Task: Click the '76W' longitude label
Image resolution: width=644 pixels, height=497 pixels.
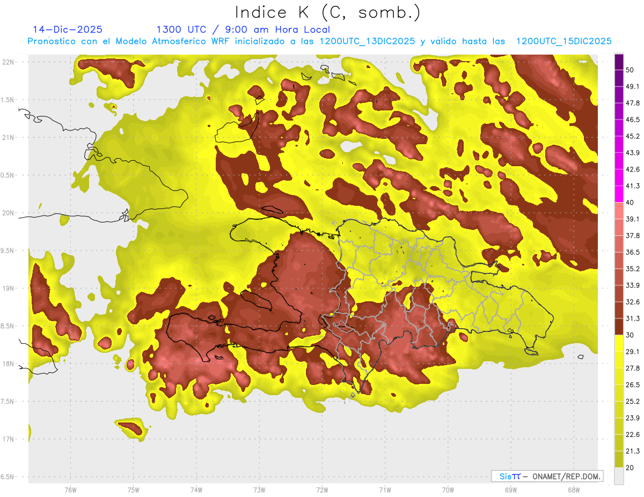Action: click(x=70, y=490)
